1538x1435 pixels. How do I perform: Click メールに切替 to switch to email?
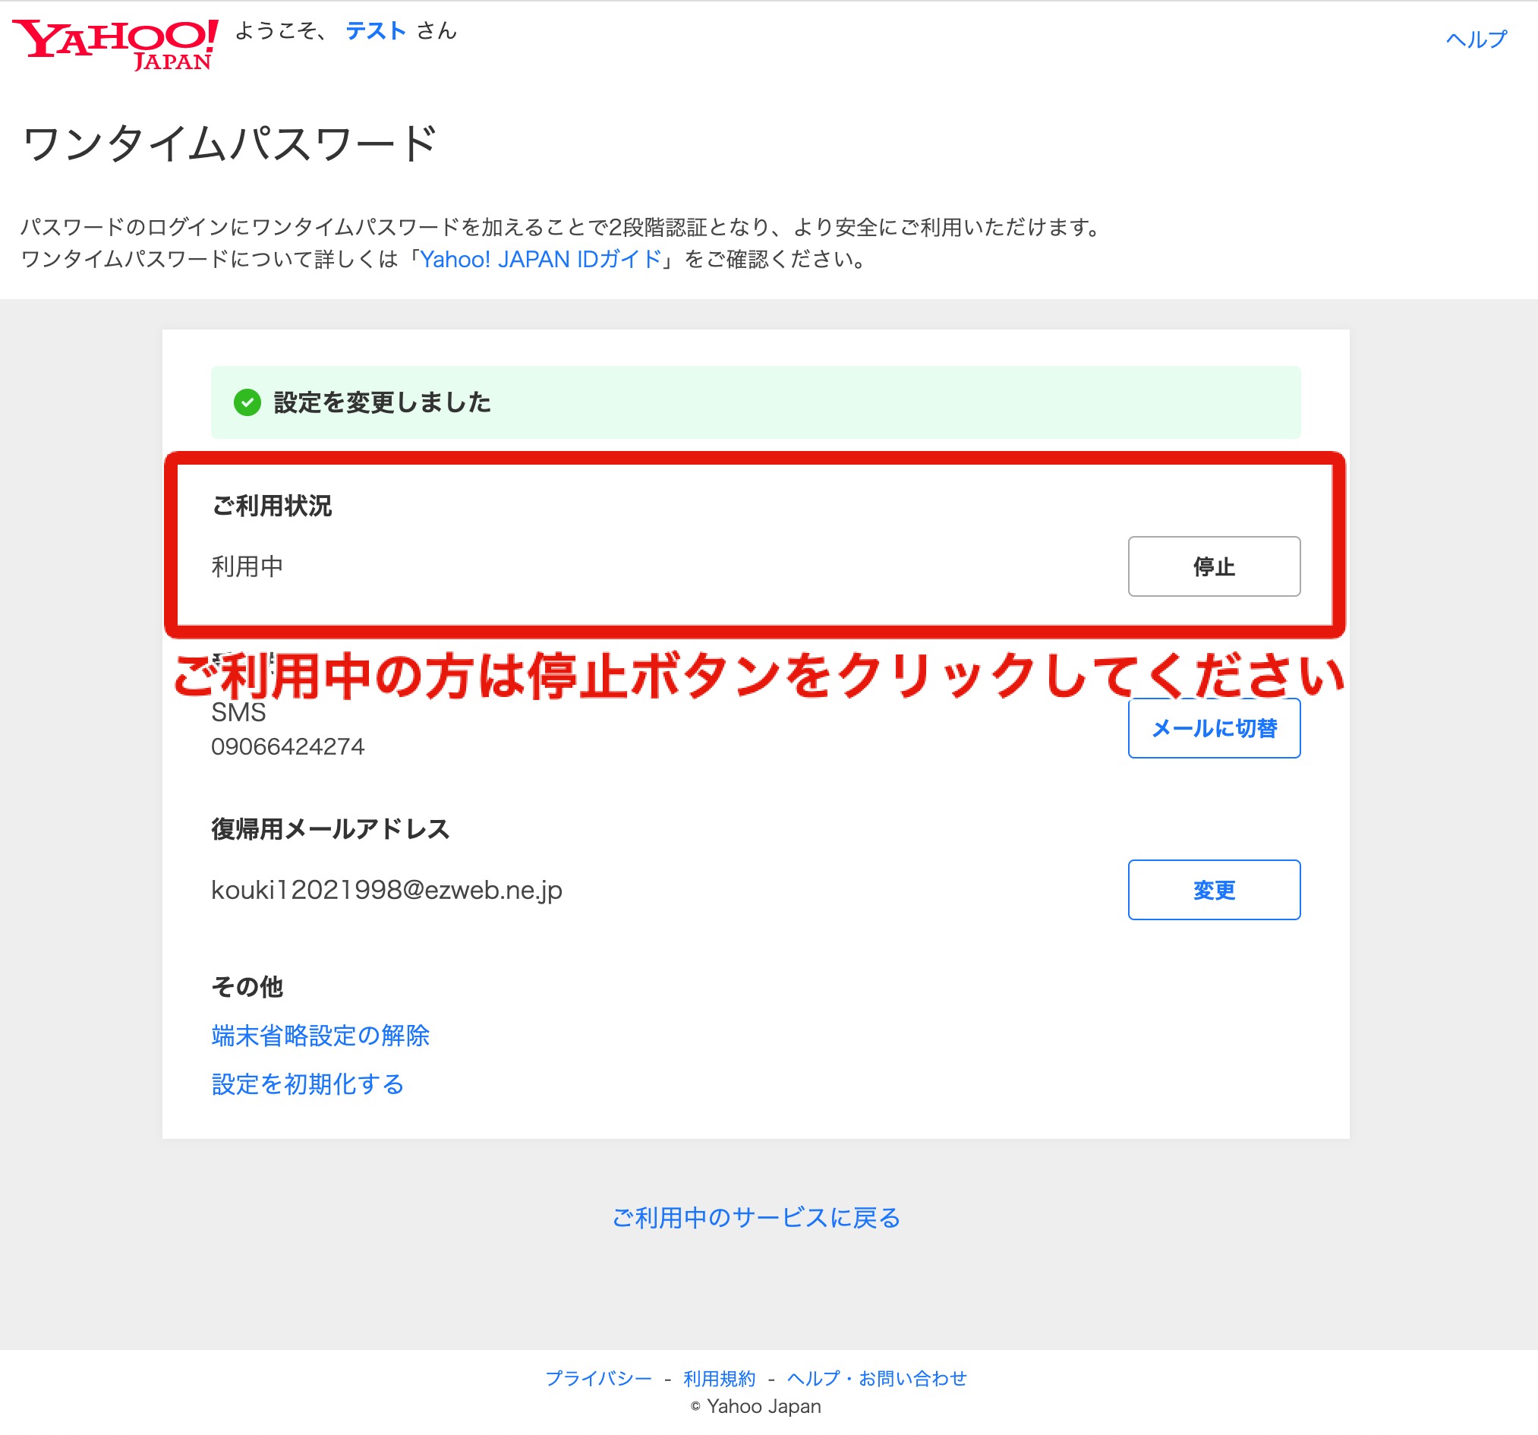click(x=1214, y=727)
